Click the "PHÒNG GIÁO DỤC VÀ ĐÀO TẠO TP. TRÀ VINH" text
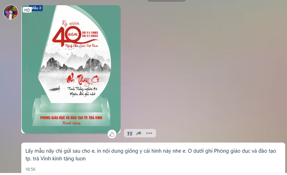Screen dimensions: 287x175 tap(71, 117)
